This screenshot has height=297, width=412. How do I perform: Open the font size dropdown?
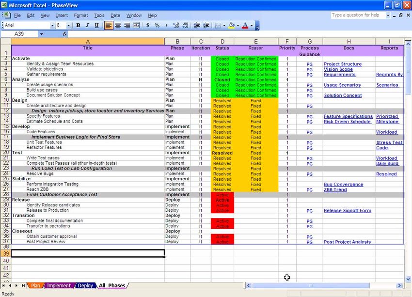(68, 25)
